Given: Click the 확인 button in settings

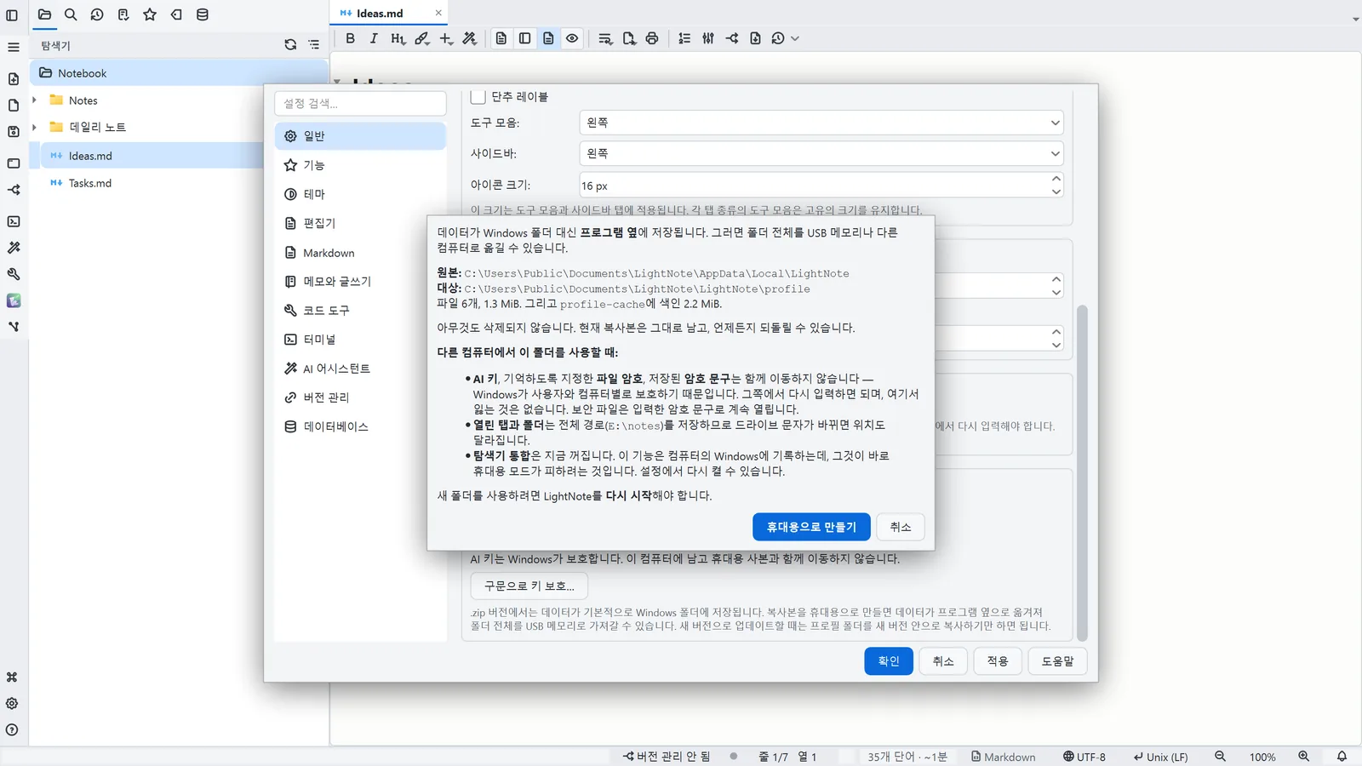Looking at the screenshot, I should point(889,661).
